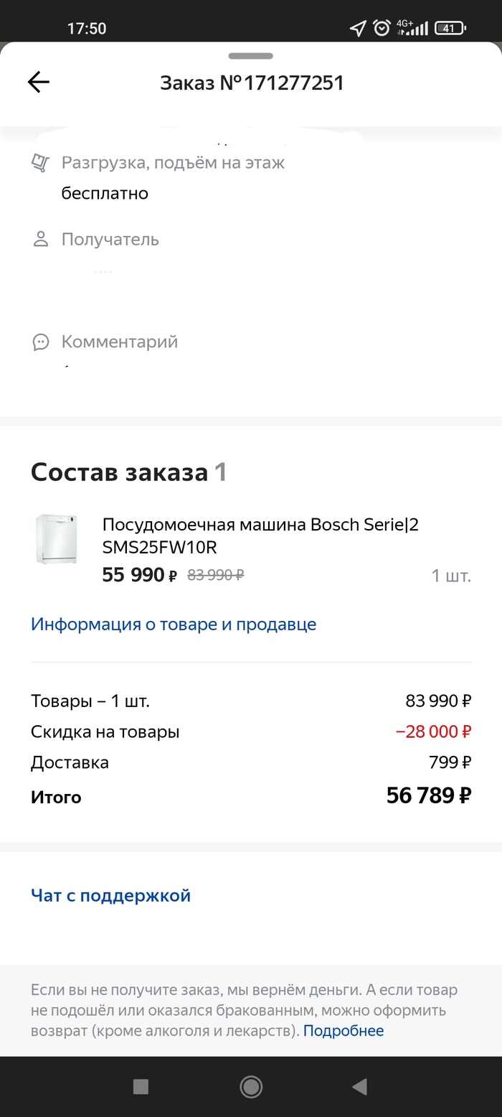The width and height of the screenshot is (502, 1117).
Task: Tap the battery indicator in status bar
Action: [x=450, y=28]
